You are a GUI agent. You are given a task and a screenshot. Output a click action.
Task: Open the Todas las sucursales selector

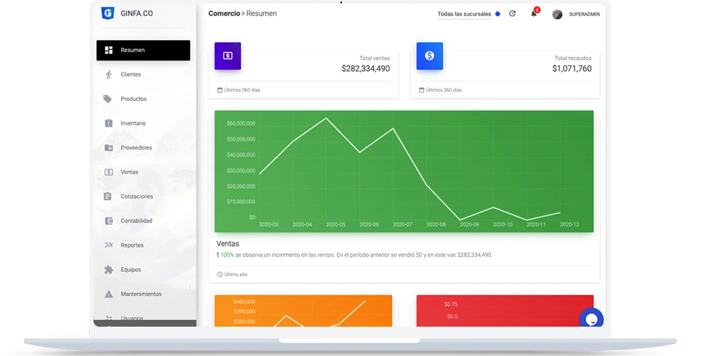pos(464,14)
